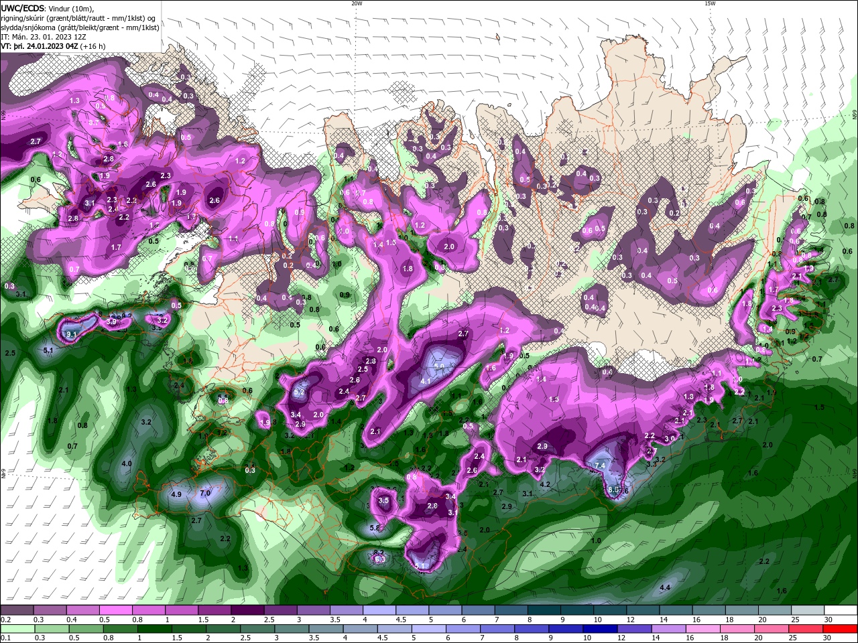Image resolution: width=858 pixels, height=643 pixels.
Task: Click the 20W longitude label
Action: pos(357,3)
